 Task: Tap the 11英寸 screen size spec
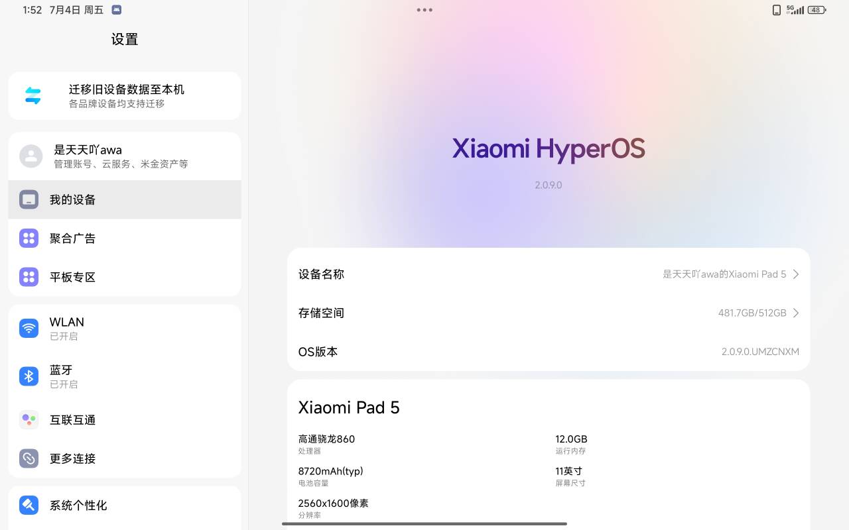click(568, 471)
